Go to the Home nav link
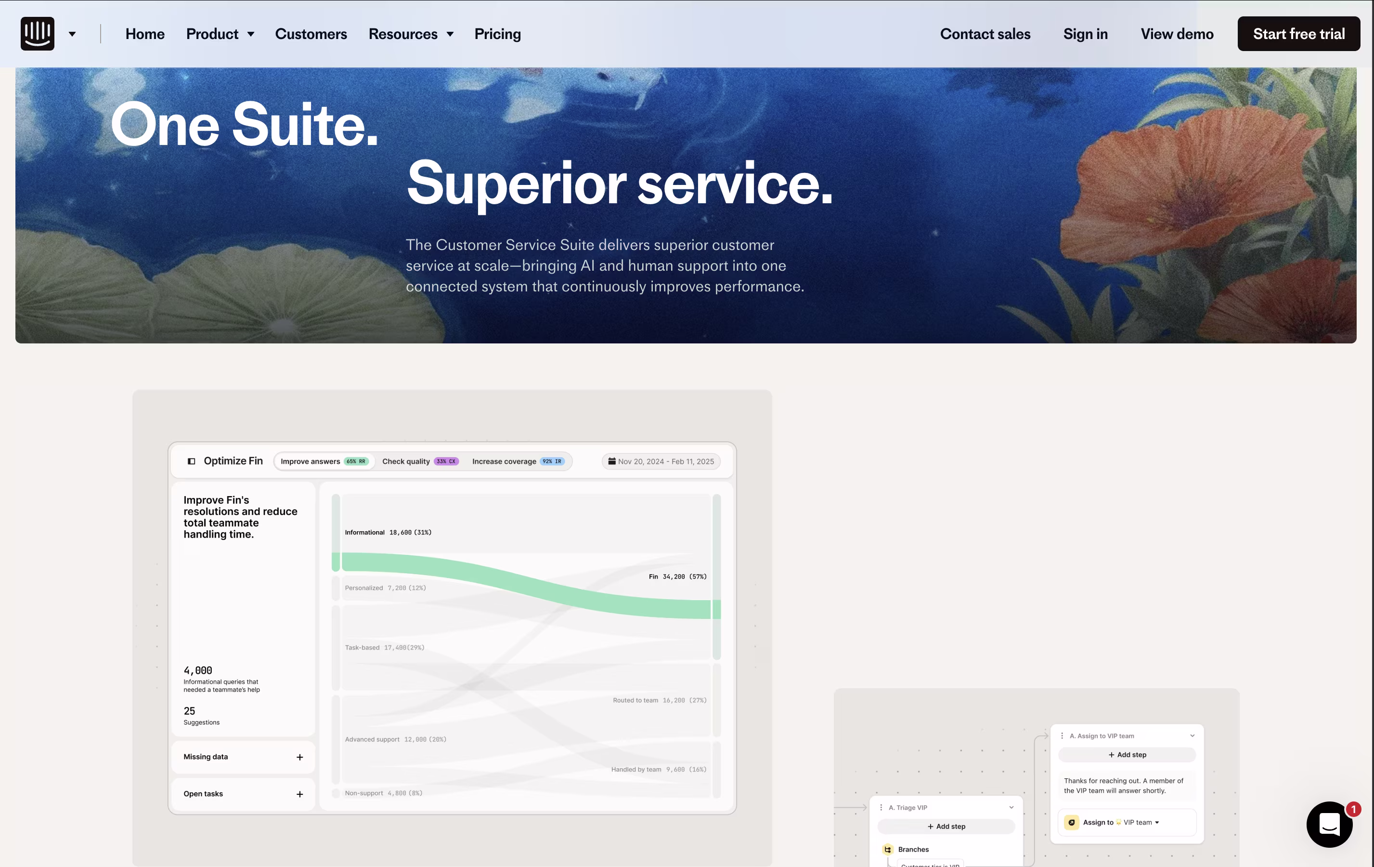This screenshot has width=1374, height=867. [x=145, y=34]
